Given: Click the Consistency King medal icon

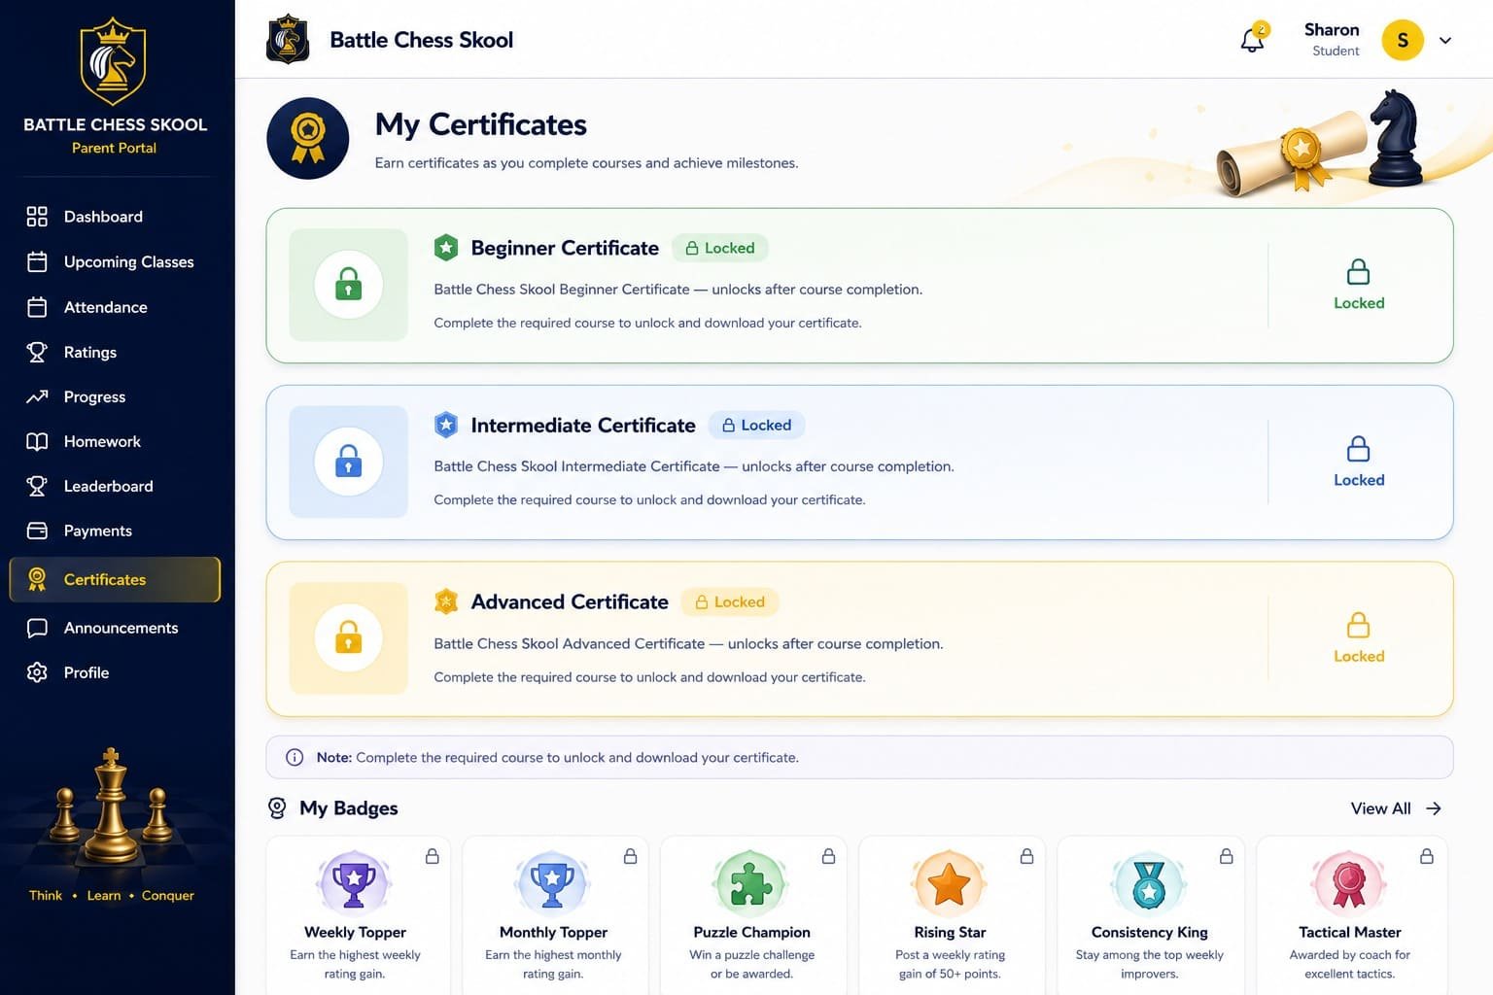Looking at the screenshot, I should pos(1149,883).
